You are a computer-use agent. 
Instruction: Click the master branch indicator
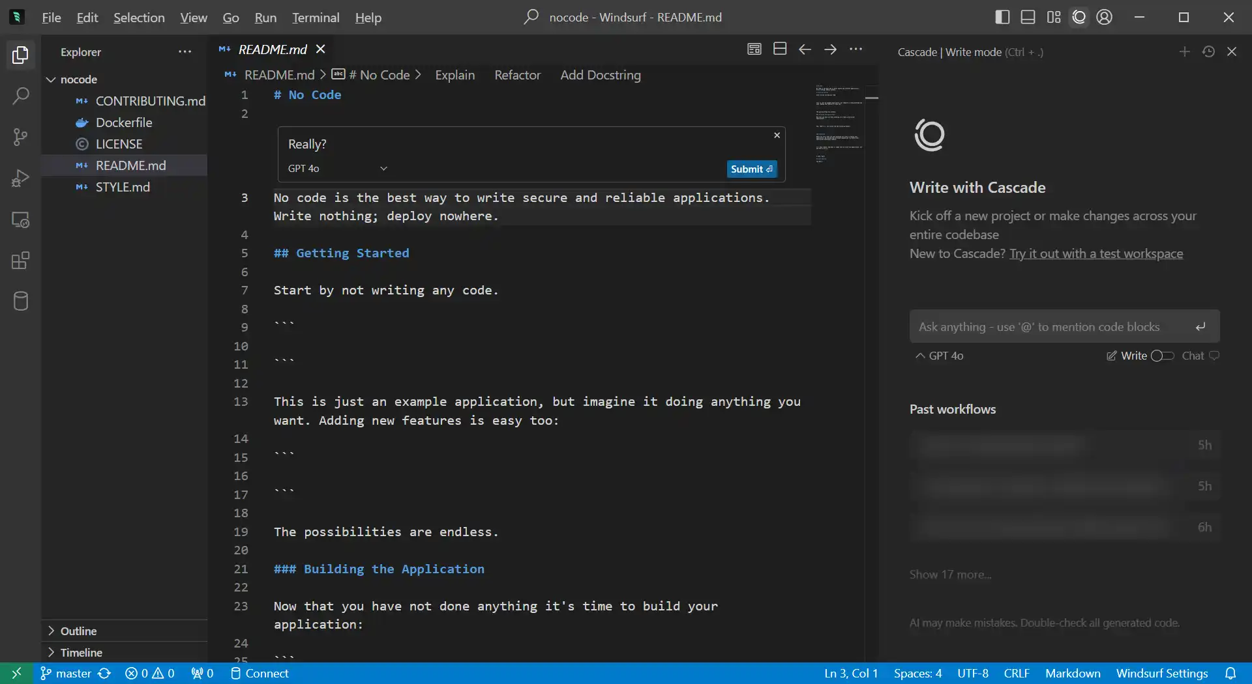tap(66, 674)
